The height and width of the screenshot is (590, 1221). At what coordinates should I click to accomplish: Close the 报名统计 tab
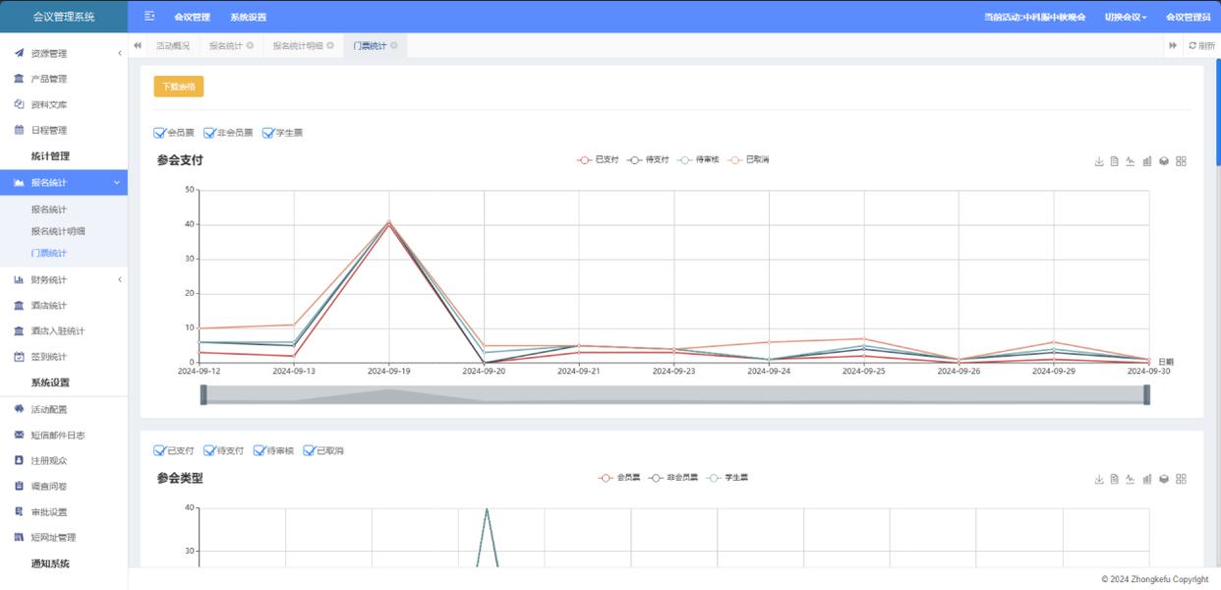(x=250, y=46)
